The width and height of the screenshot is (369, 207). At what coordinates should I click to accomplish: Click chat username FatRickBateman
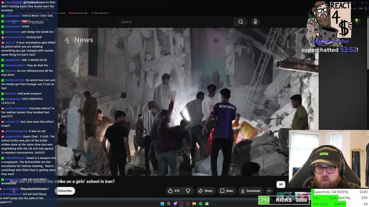pos(15,158)
